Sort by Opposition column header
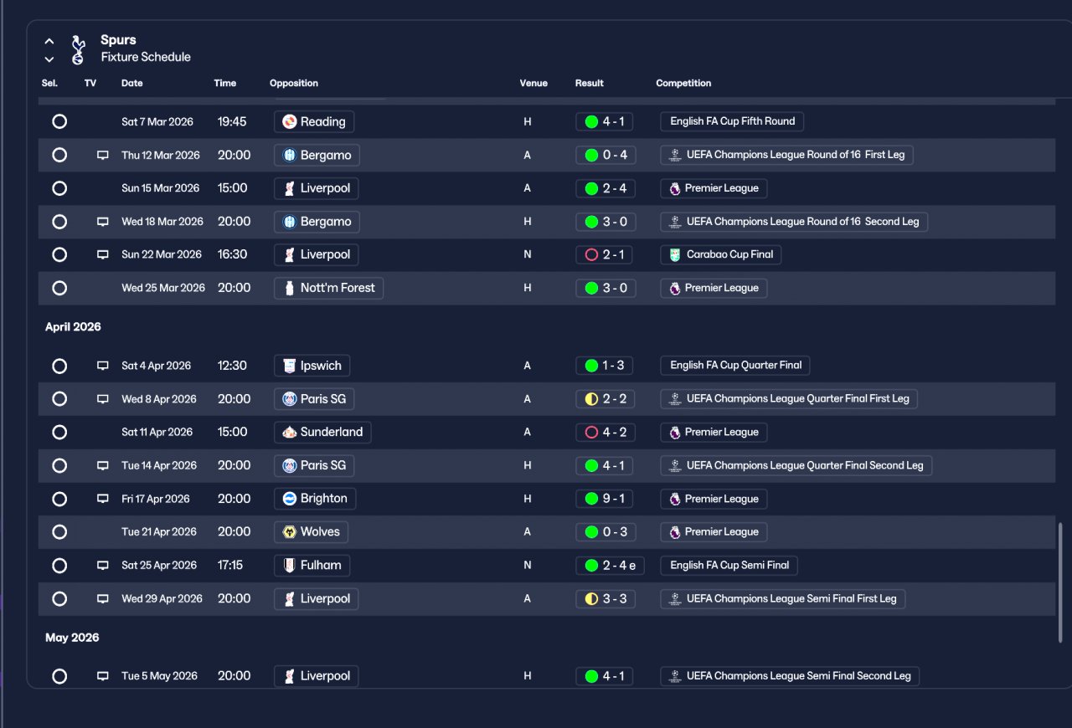Viewport: 1072px width, 728px height. click(x=294, y=83)
